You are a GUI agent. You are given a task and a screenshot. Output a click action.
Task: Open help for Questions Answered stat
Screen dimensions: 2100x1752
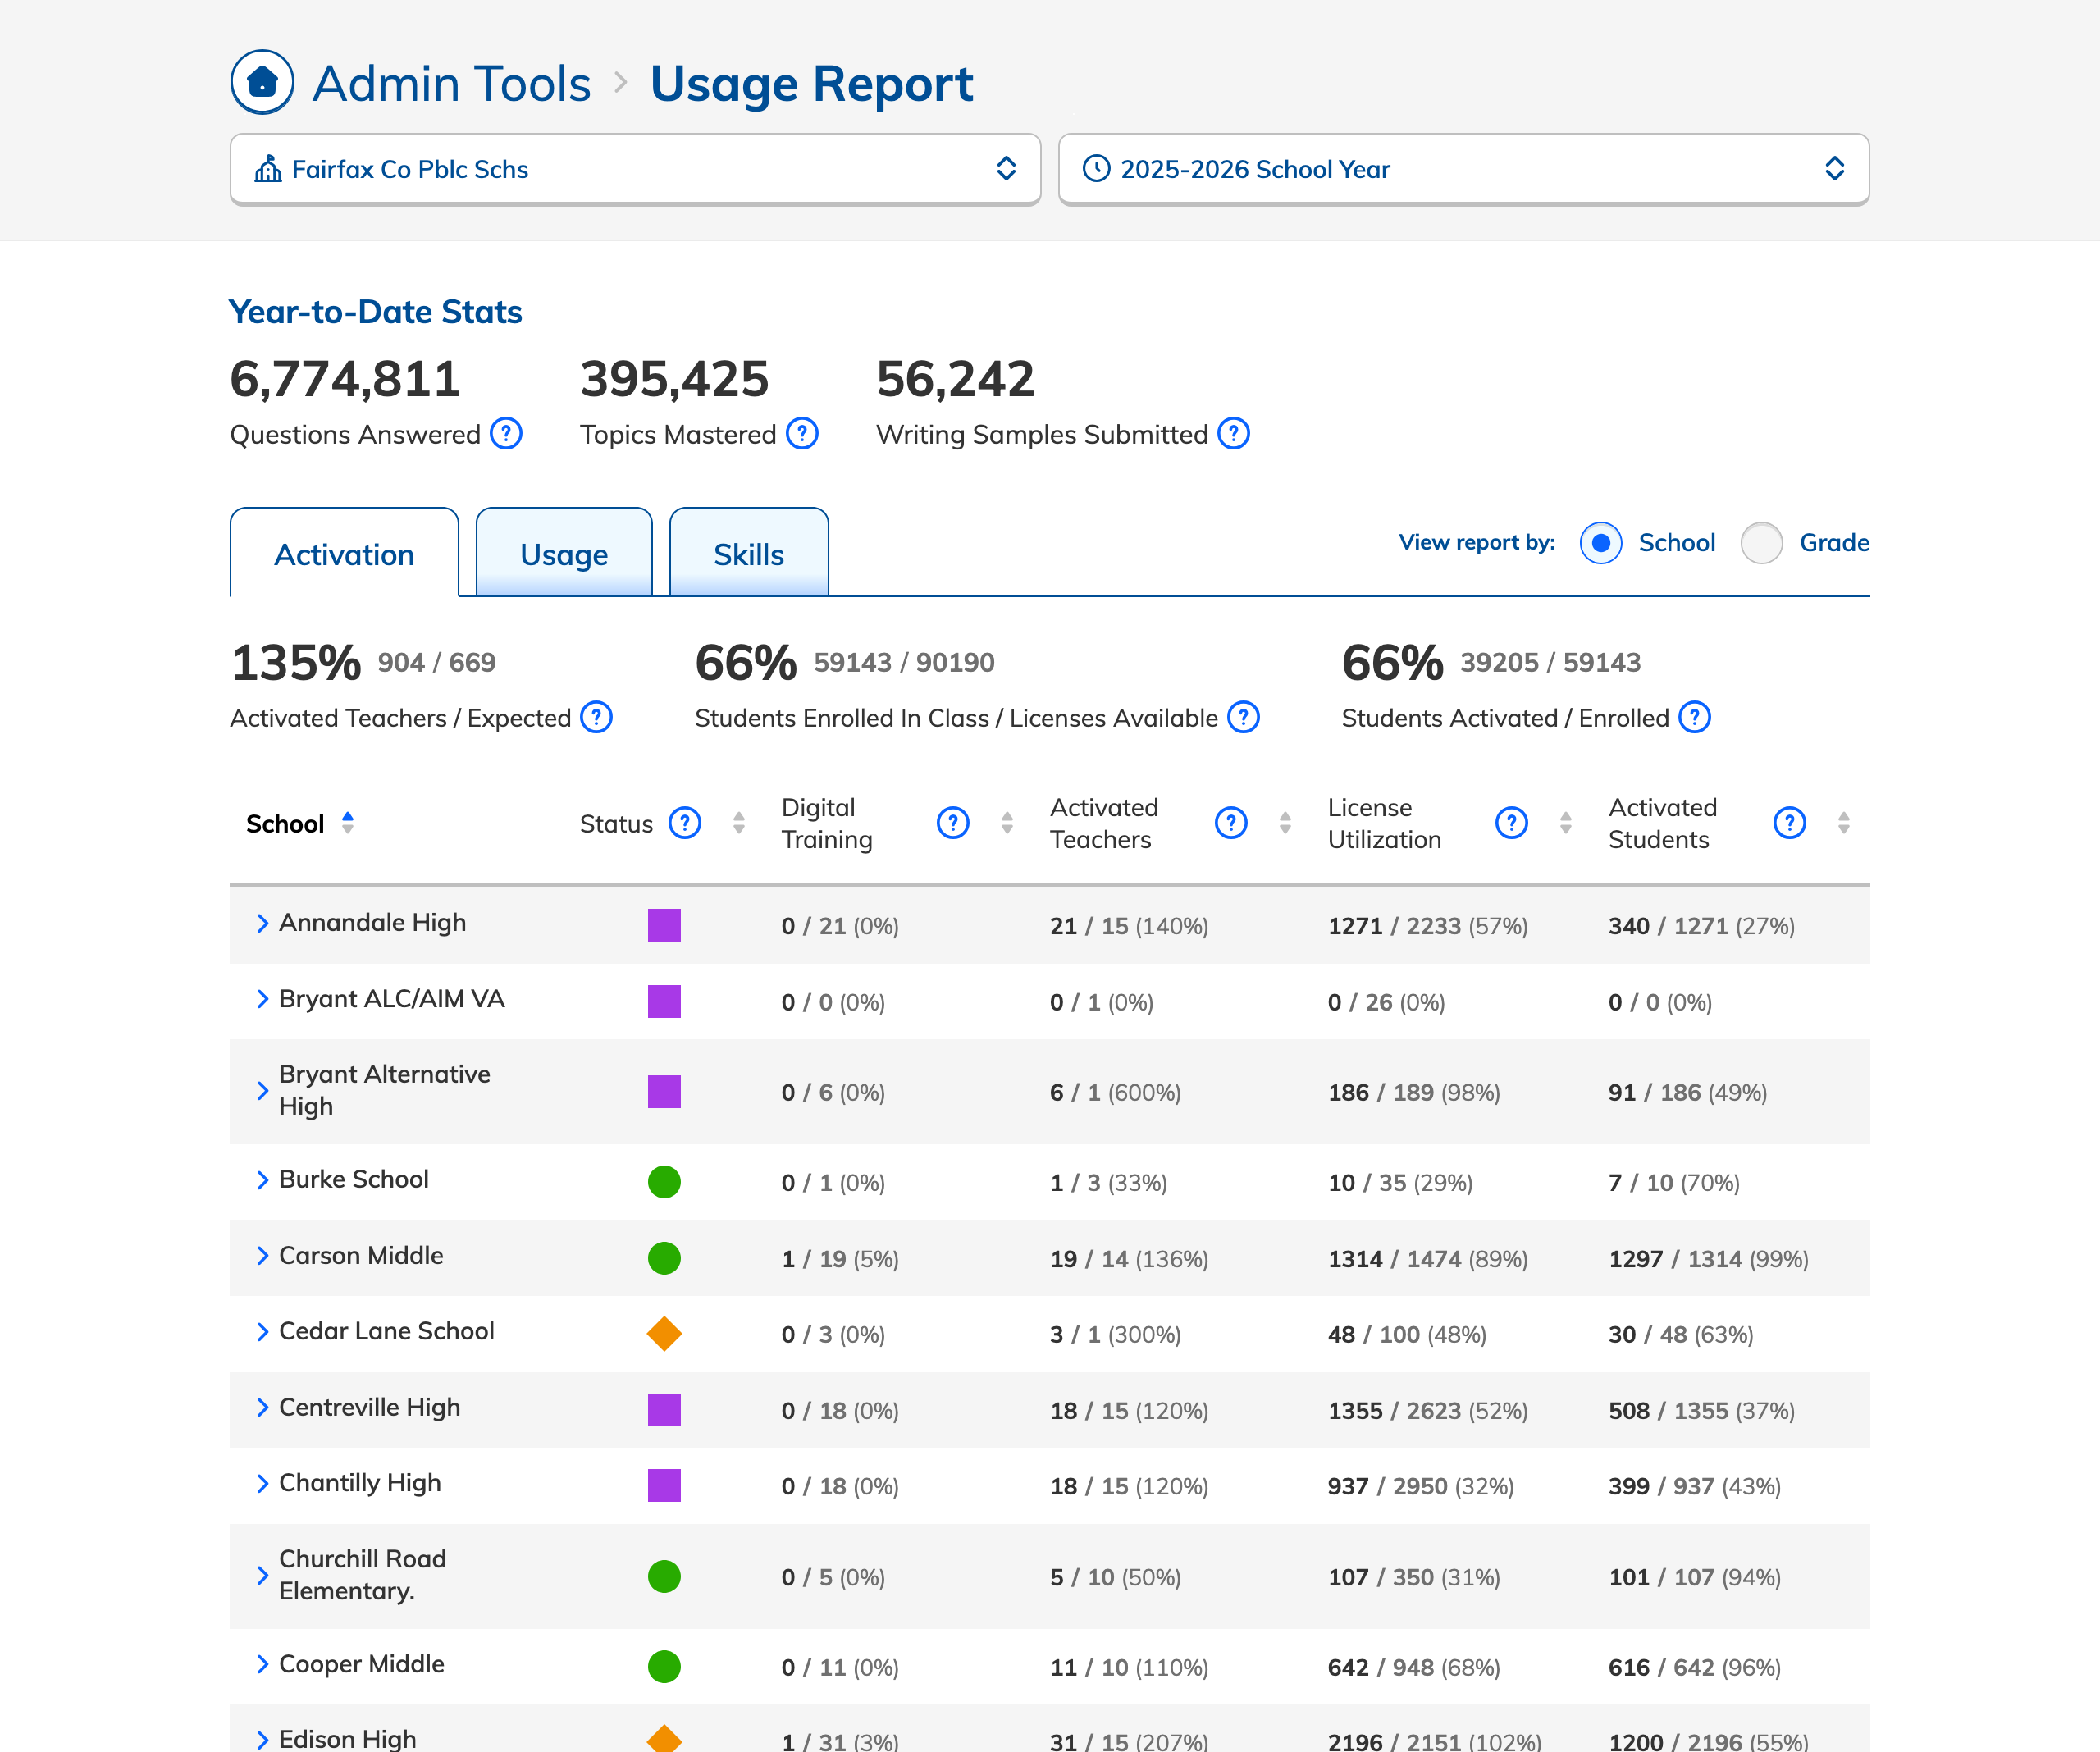tap(506, 434)
